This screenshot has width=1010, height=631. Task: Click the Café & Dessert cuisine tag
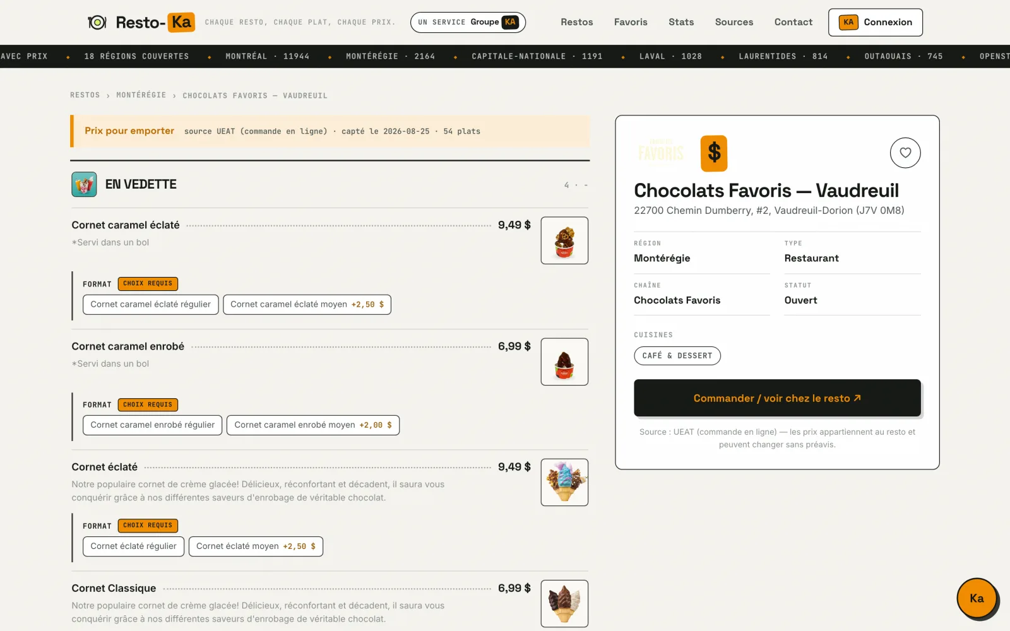click(677, 356)
